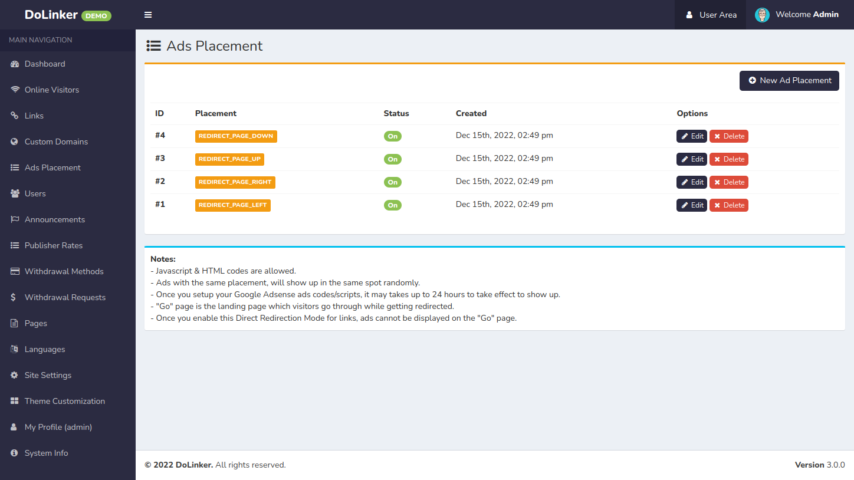Toggle the On status of REDIRECT_PAGE_UP
The width and height of the screenshot is (854, 480).
(392, 159)
